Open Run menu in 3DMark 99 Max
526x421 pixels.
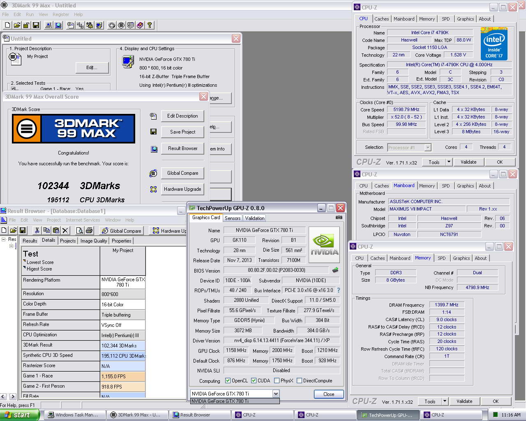[x=30, y=14]
